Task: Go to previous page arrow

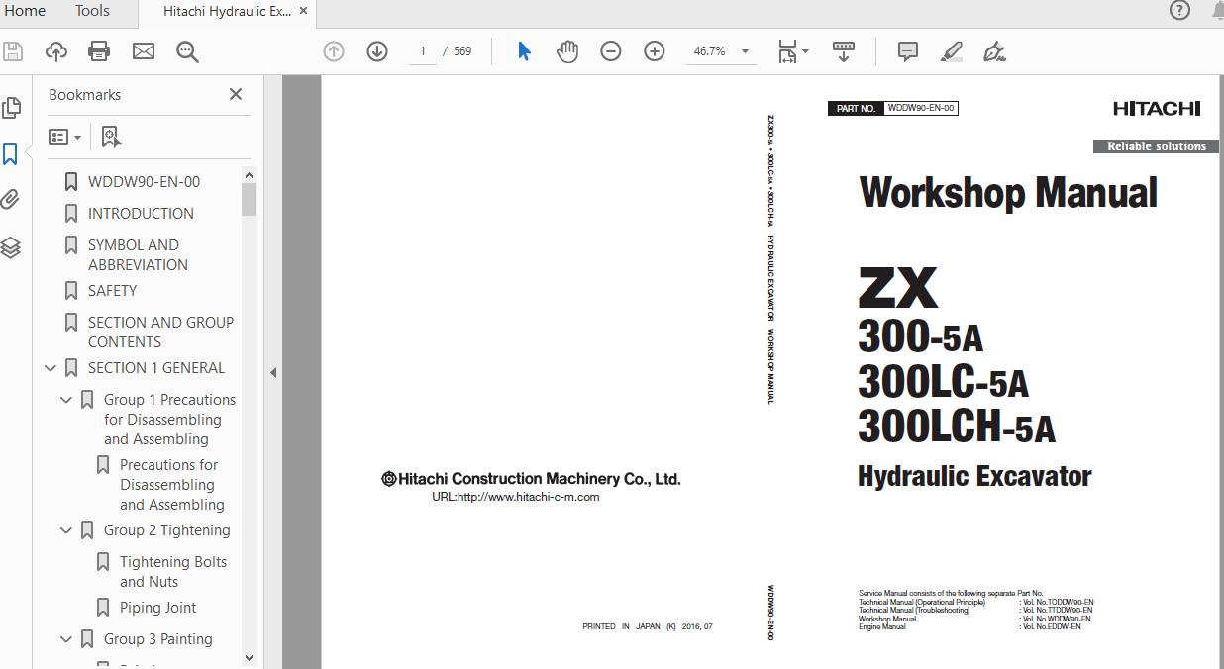Action: pyautogui.click(x=334, y=51)
